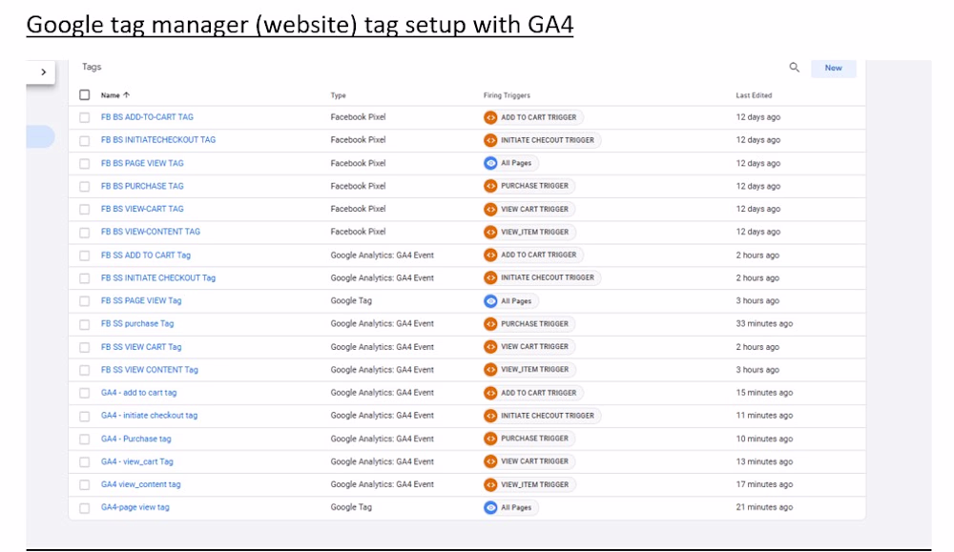Image resolution: width=954 pixels, height=552 pixels.
Task: Click All Pages eye icon for FB SS PAGE VIEW Tag
Action: pos(490,301)
